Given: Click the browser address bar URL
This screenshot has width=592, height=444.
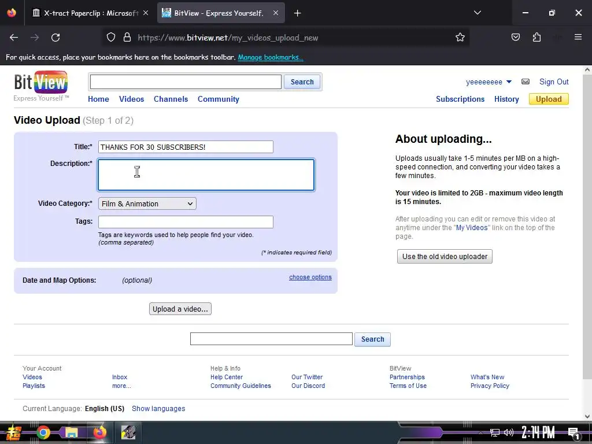Looking at the screenshot, I should 228,38.
